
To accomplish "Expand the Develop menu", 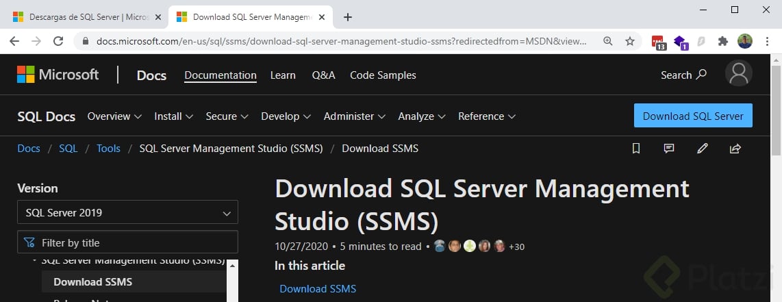I will point(286,116).
